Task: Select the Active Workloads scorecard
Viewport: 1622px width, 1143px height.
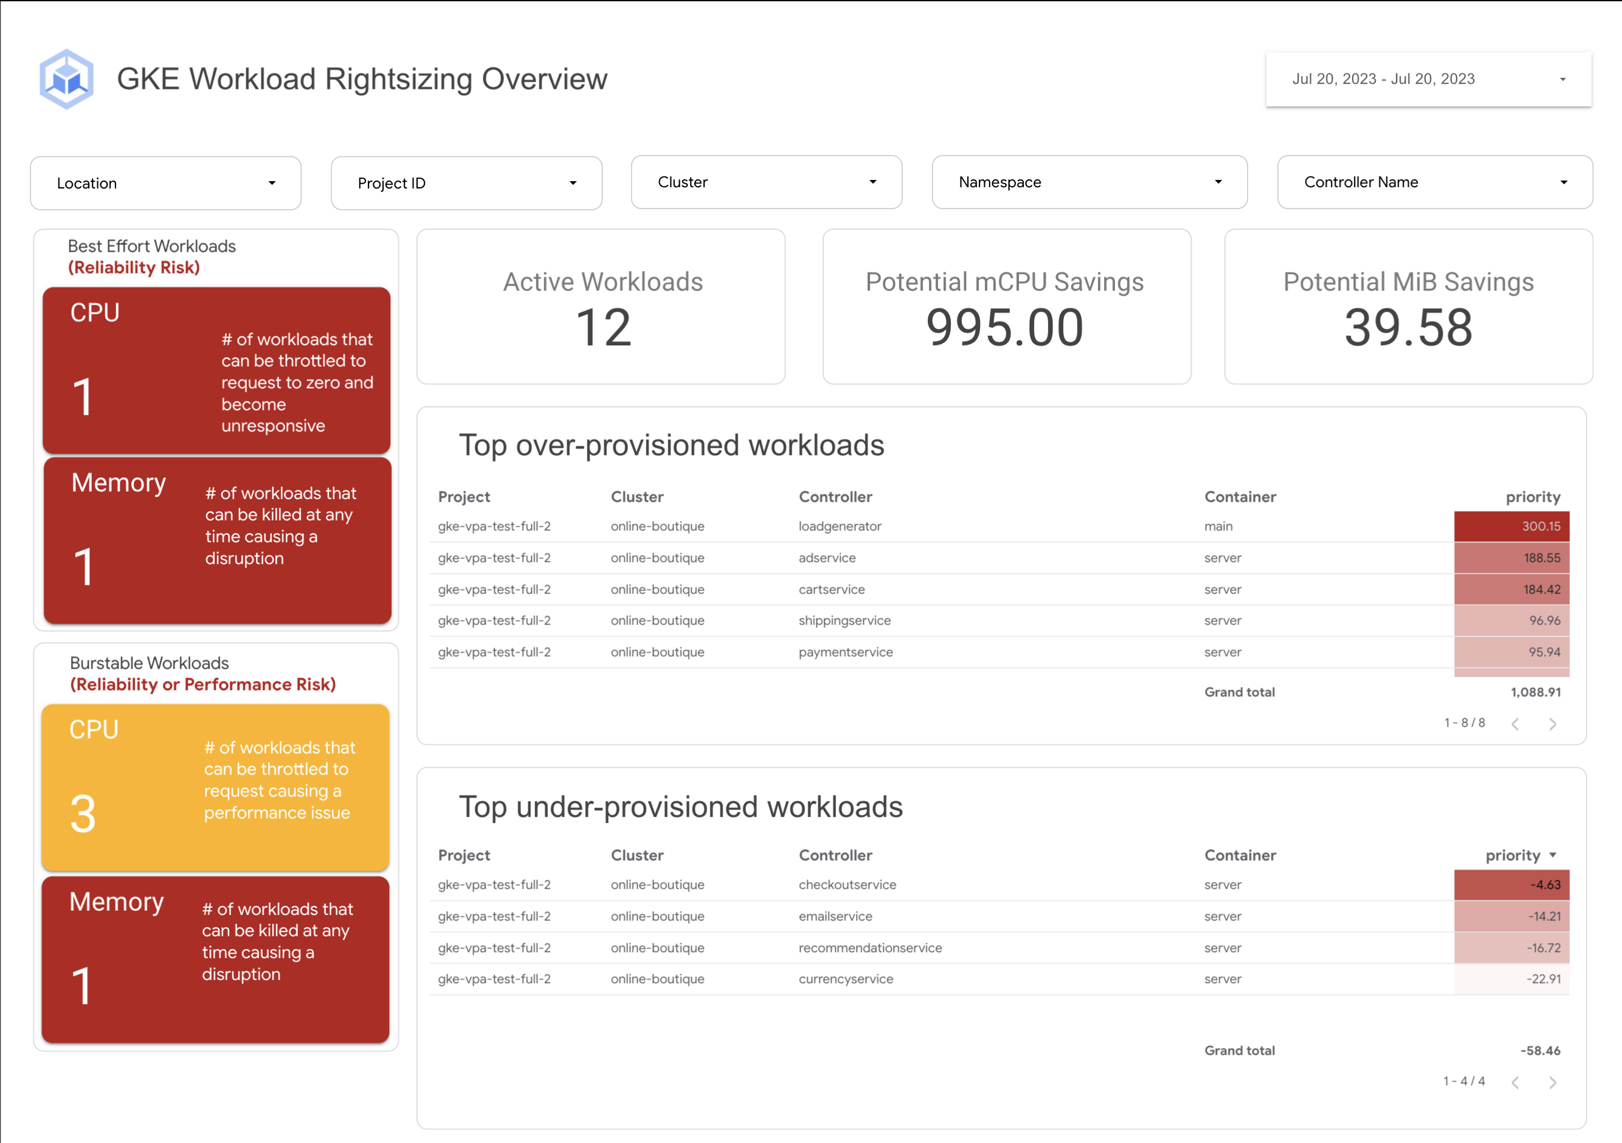Action: [x=601, y=306]
